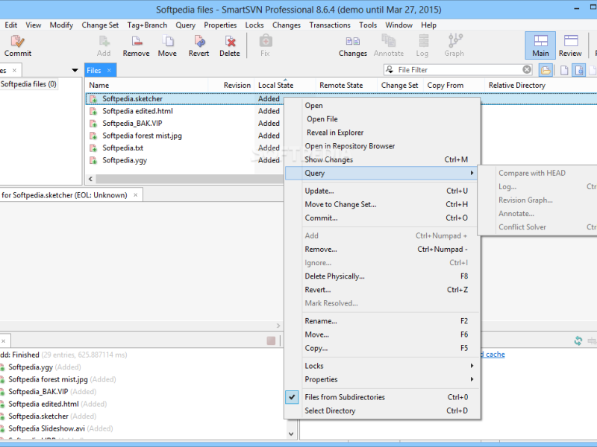Click the Move toolbar icon
The width and height of the screenshot is (597, 447).
coord(167,41)
